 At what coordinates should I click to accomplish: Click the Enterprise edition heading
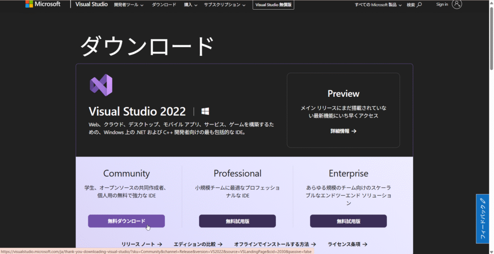(348, 174)
